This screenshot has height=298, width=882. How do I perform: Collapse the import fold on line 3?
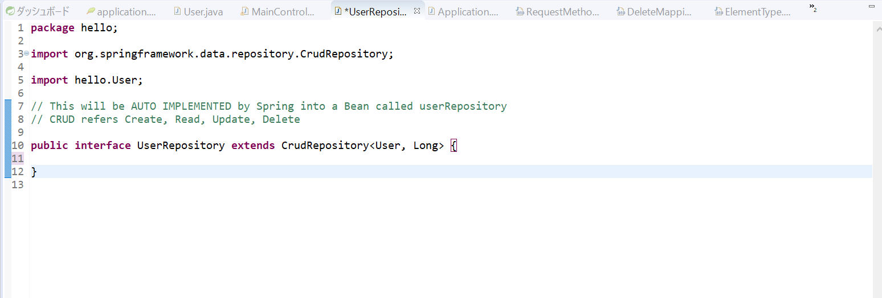pos(26,53)
